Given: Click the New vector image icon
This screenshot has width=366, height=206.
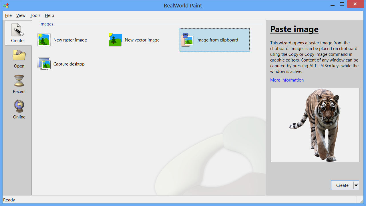Looking at the screenshot, I should tap(116, 40).
